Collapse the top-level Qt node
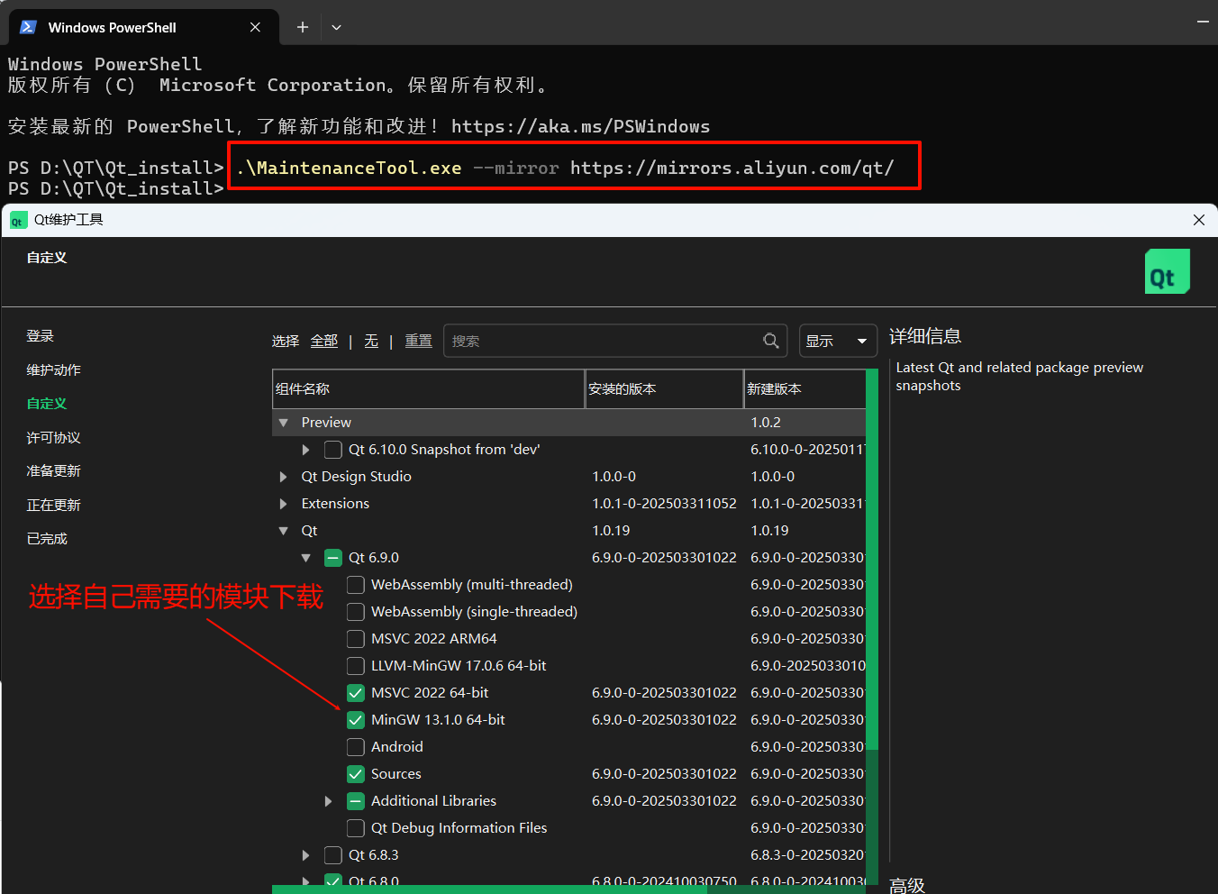The image size is (1218, 894). 284,531
